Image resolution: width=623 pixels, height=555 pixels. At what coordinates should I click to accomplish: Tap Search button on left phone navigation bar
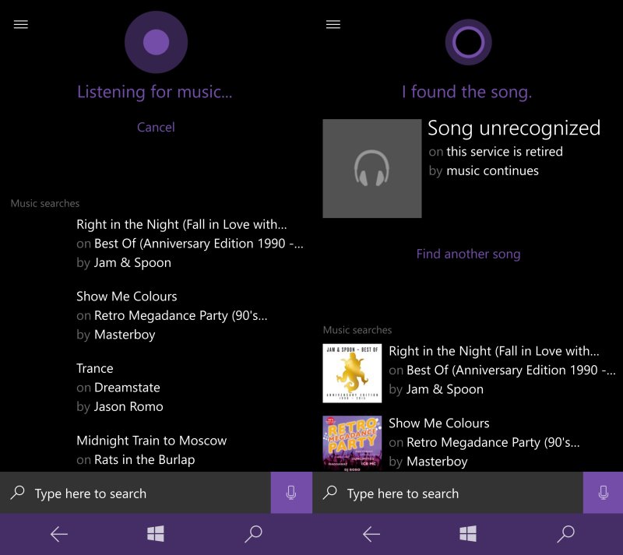[x=253, y=534]
